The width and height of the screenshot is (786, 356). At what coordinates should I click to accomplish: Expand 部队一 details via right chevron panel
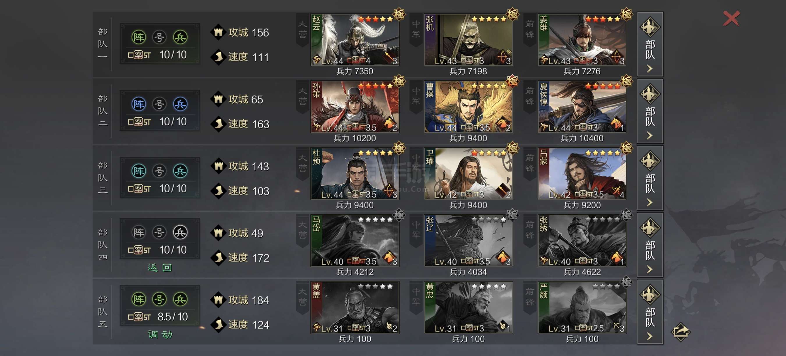[650, 44]
